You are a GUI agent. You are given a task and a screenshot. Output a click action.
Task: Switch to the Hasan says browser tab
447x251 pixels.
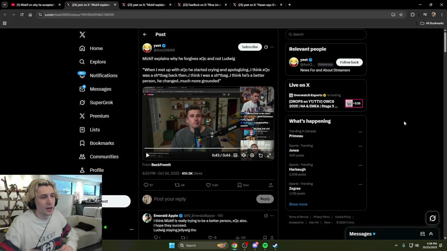coord(258,5)
